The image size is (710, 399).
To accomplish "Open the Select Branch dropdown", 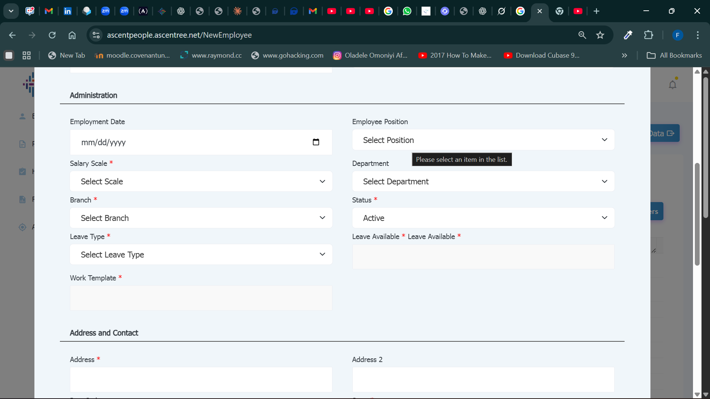I will [201, 218].
